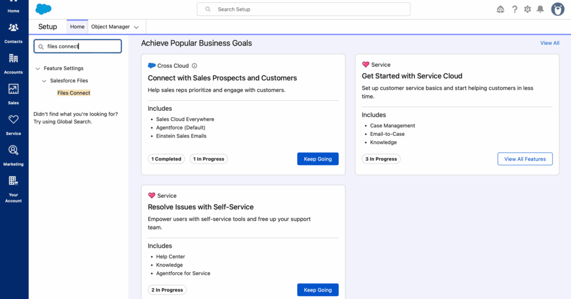The image size is (571, 299).
Task: Open Marketing in the left sidebar
Action: click(13, 156)
